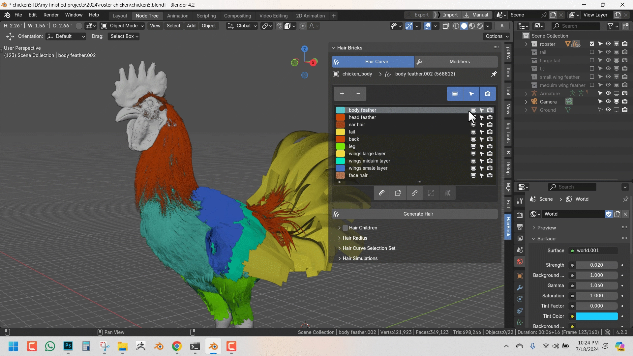
Task: Enable the tail collection checkbox in outliner
Action: [592, 52]
